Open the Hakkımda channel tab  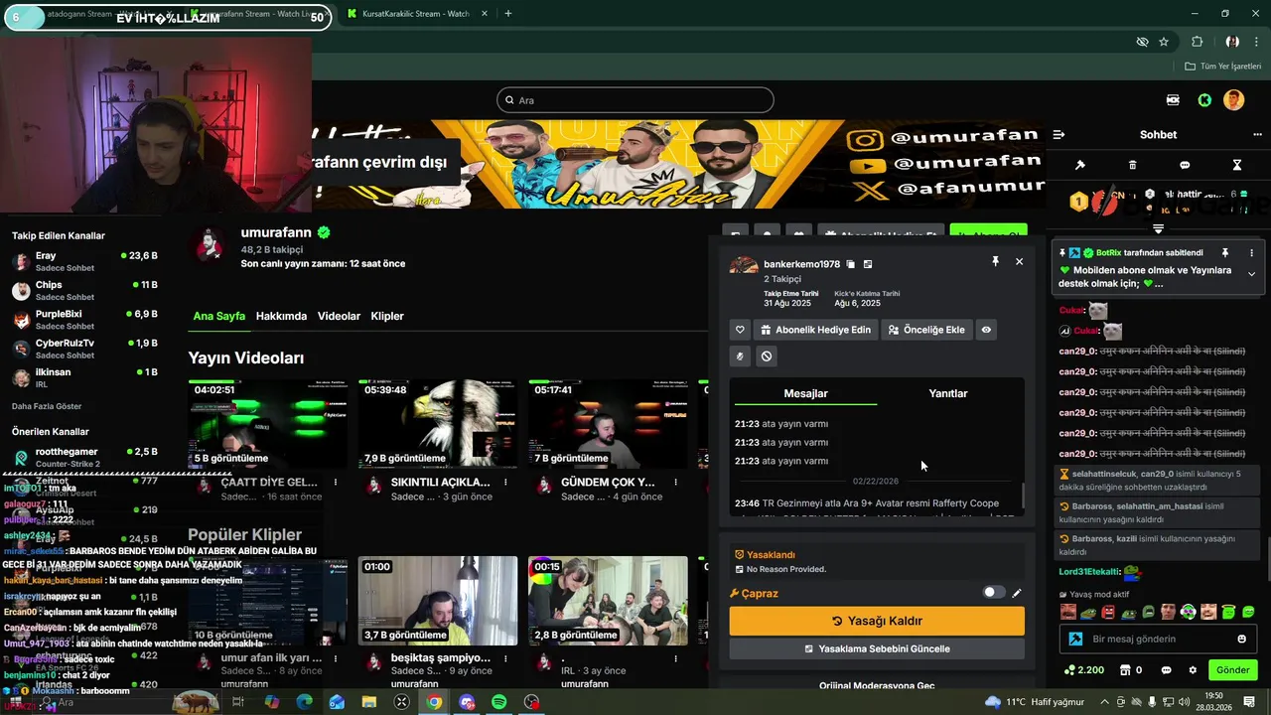coord(281,316)
